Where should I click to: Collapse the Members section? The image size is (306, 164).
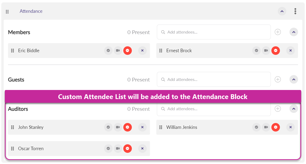tap(293, 32)
